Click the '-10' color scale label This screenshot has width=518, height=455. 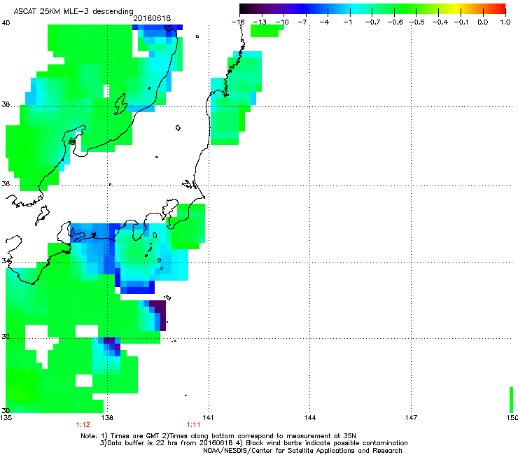(282, 22)
